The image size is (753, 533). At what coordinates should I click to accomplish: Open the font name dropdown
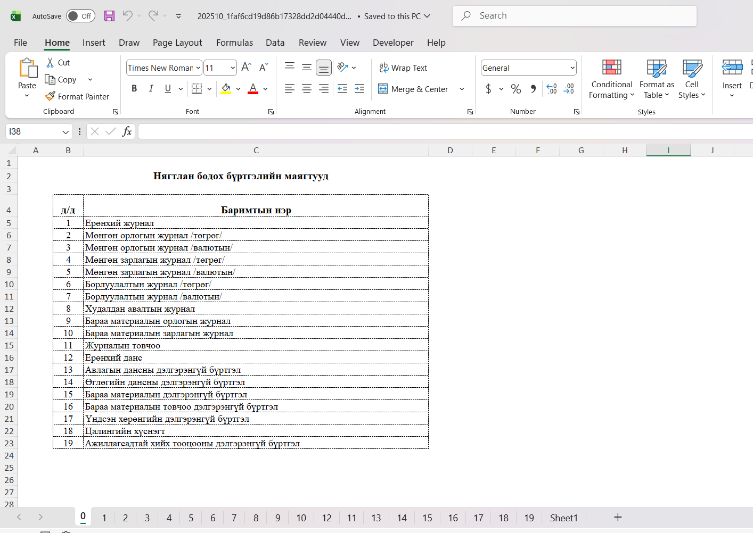(198, 68)
